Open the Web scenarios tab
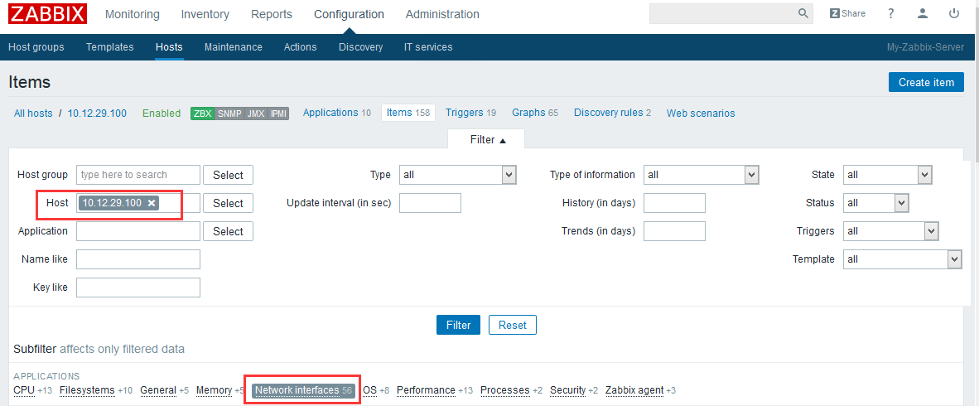This screenshot has height=406, width=979. [701, 113]
